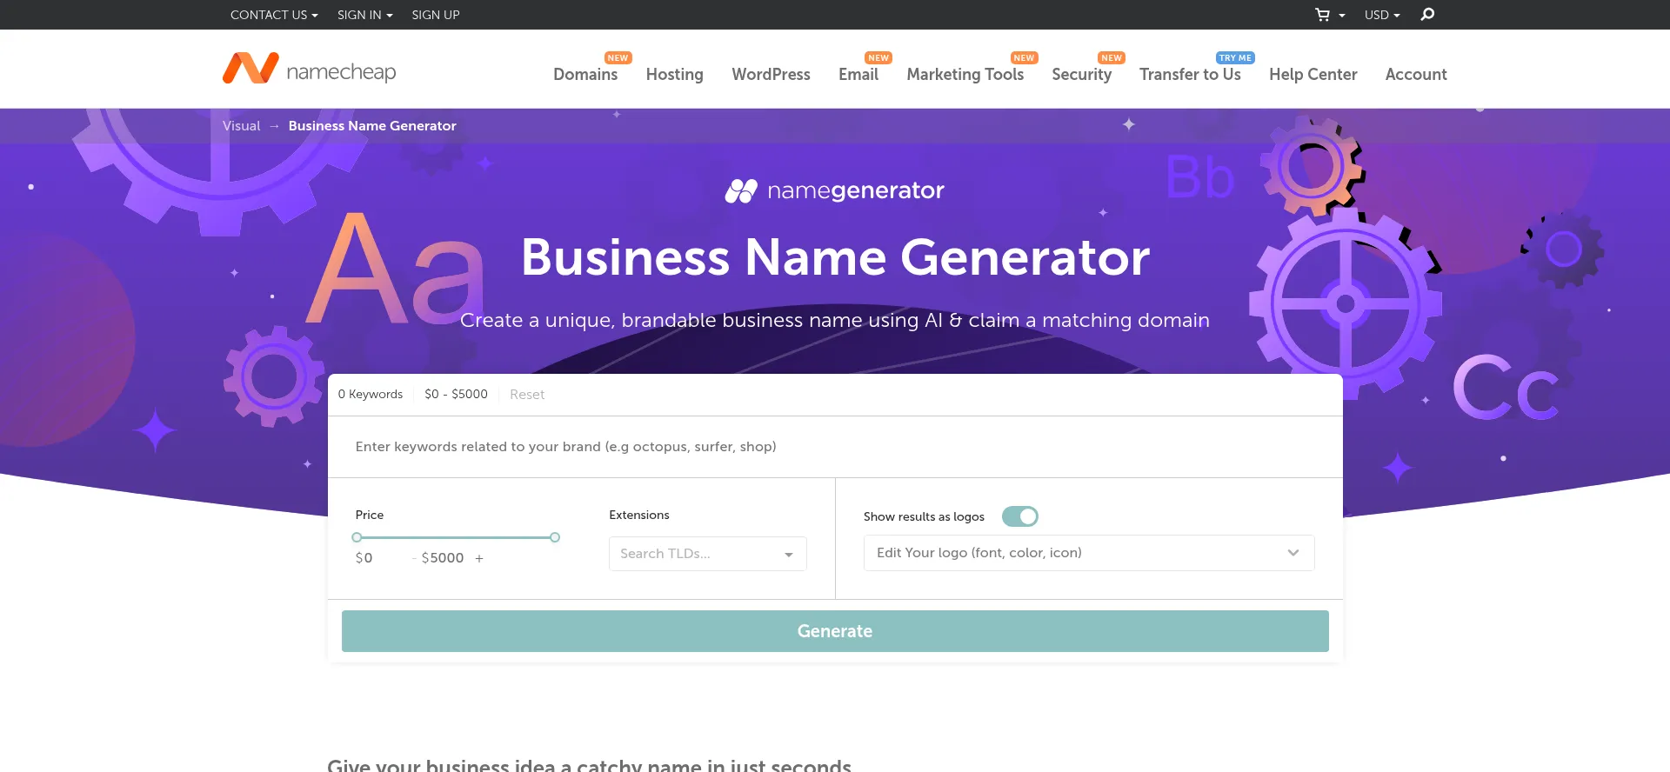Viewport: 1670px width, 772px height.
Task: Open the WordPress menu
Action: (771, 75)
